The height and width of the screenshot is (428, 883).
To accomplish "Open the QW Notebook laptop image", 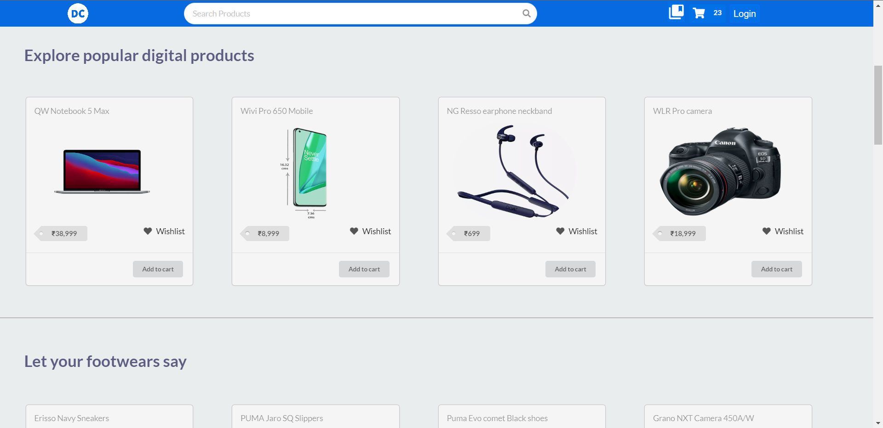I will pos(102,172).
